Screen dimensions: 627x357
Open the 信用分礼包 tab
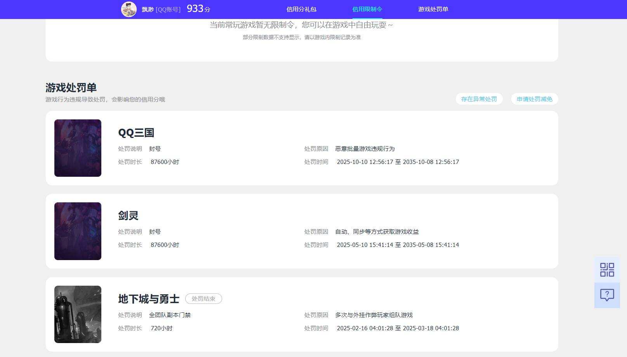click(301, 9)
